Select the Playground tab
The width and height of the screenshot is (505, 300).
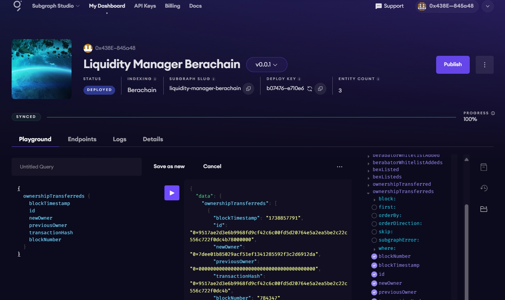tap(35, 139)
